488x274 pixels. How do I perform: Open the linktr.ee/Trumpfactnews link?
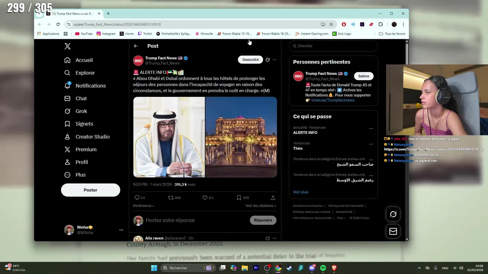333,100
